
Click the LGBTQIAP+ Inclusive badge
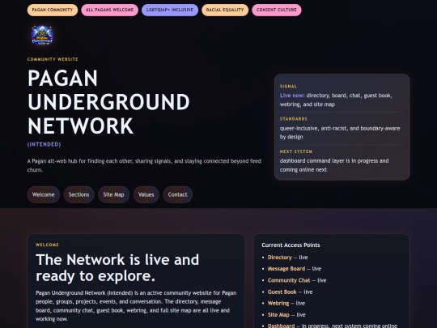click(170, 10)
